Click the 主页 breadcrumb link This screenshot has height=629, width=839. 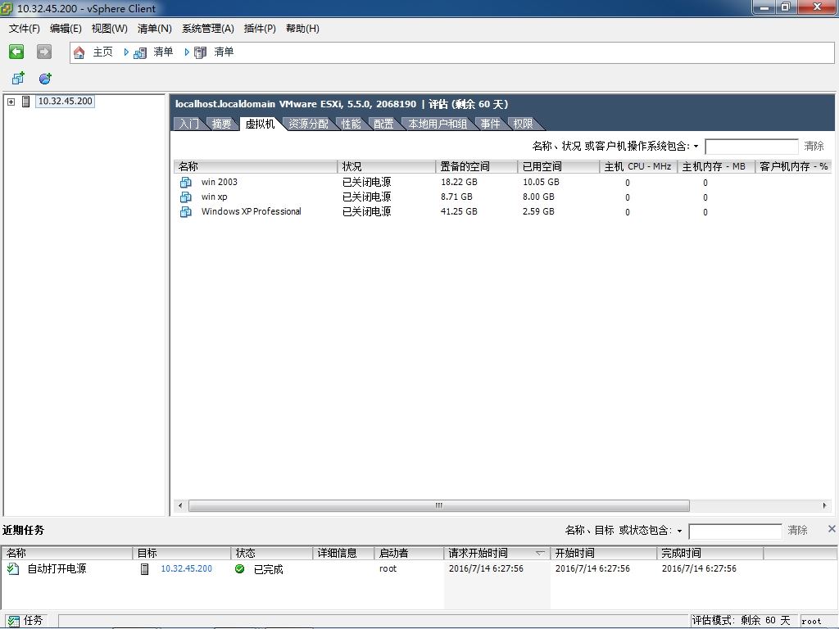coord(102,52)
